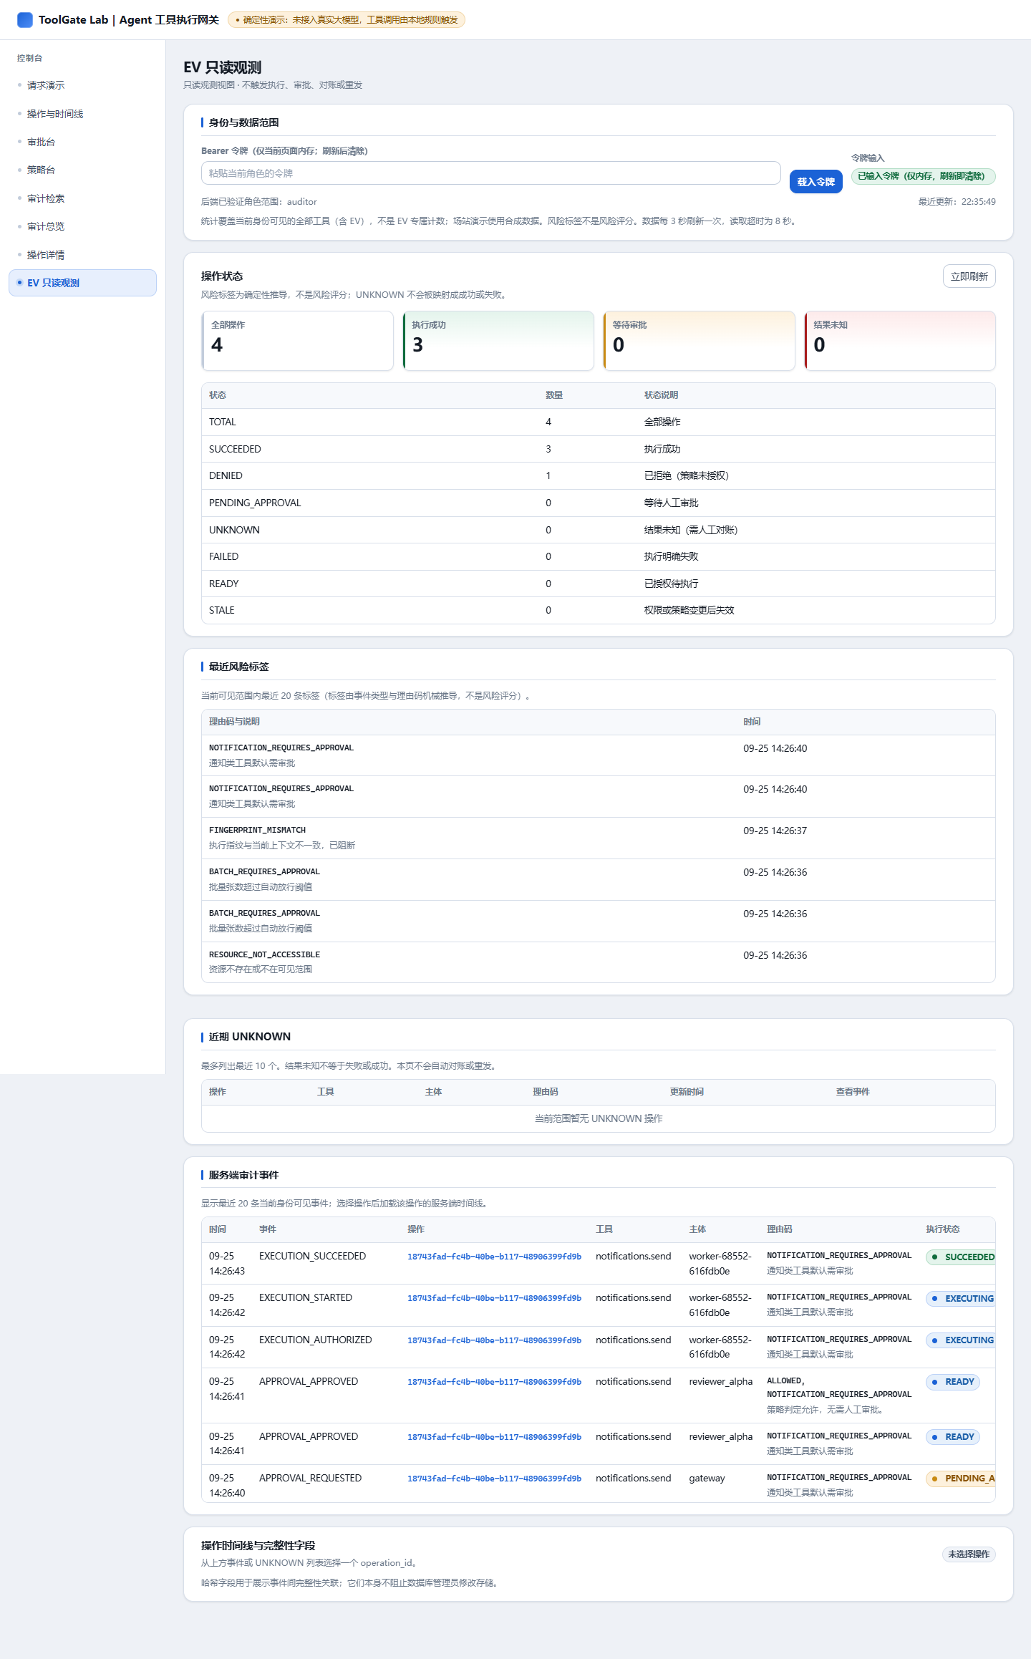Image resolution: width=1031 pixels, height=1659 pixels.
Task: Click the SUCCEEDED status badge
Action: click(961, 1257)
